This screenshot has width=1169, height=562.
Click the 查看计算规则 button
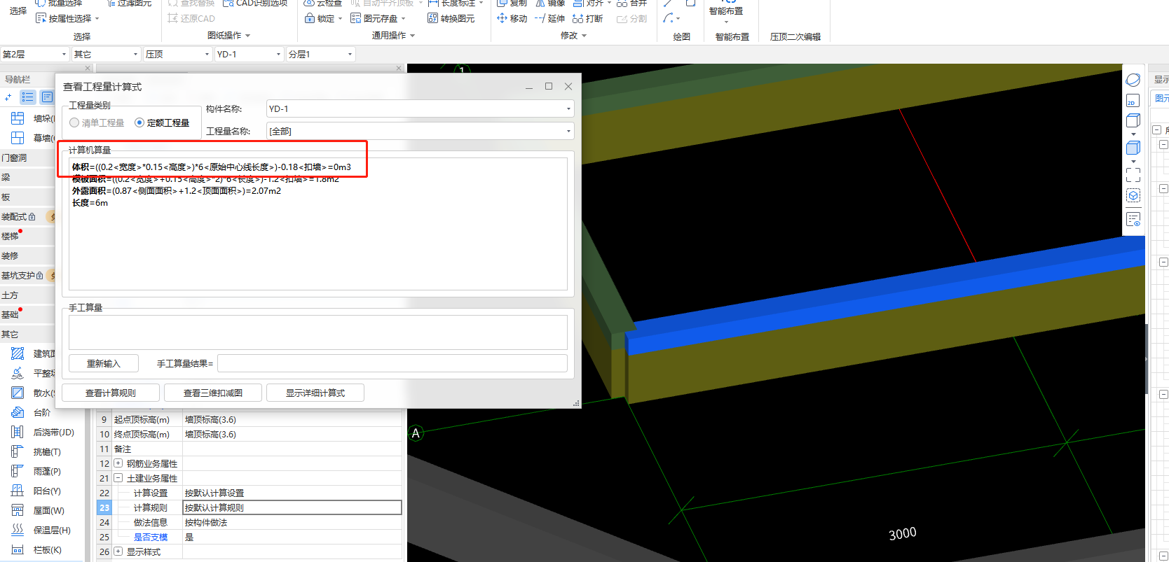tap(111, 393)
